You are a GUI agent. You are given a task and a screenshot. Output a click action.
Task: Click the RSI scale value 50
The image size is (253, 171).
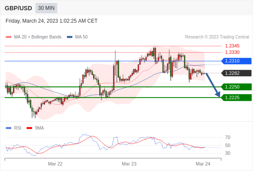tap(228, 145)
